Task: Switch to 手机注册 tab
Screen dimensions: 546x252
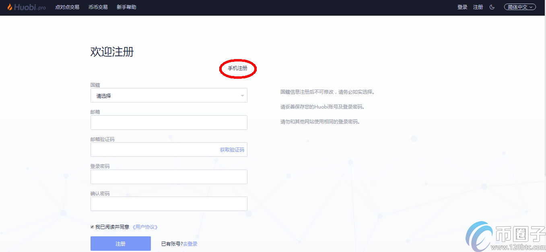Action: click(237, 69)
